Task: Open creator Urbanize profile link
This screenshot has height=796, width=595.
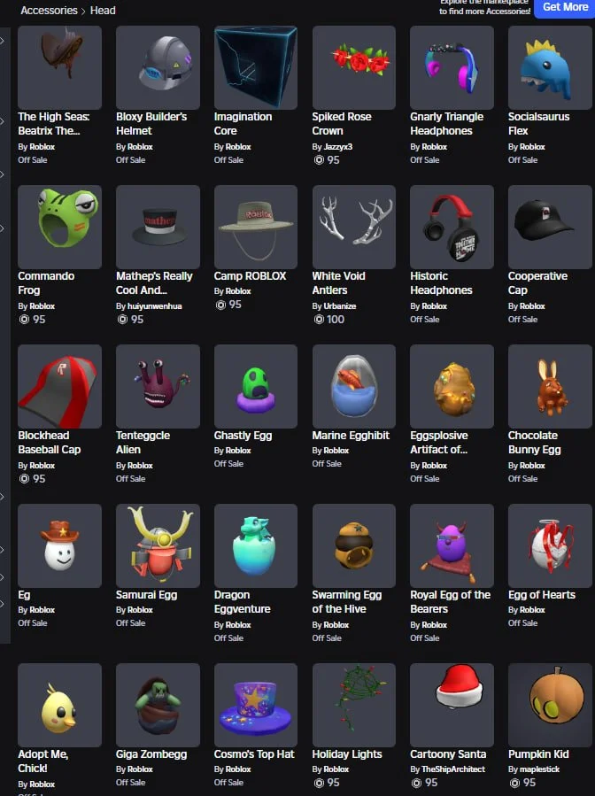Action: click(x=340, y=306)
